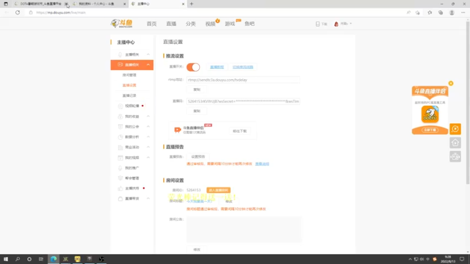The width and height of the screenshot is (470, 264).
Task: Click the phone download icon in header
Action: (x=318, y=23)
